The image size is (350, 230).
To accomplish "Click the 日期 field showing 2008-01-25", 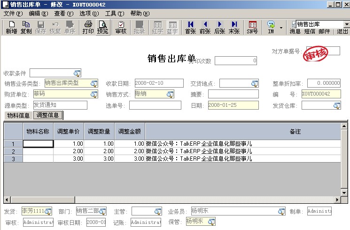I will (233, 105).
